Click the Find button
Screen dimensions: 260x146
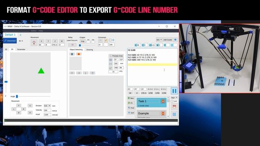point(131,108)
